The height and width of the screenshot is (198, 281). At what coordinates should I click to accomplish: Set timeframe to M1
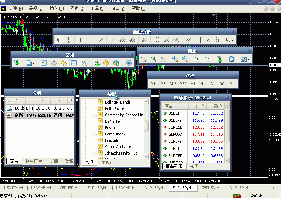[x=153, y=83]
